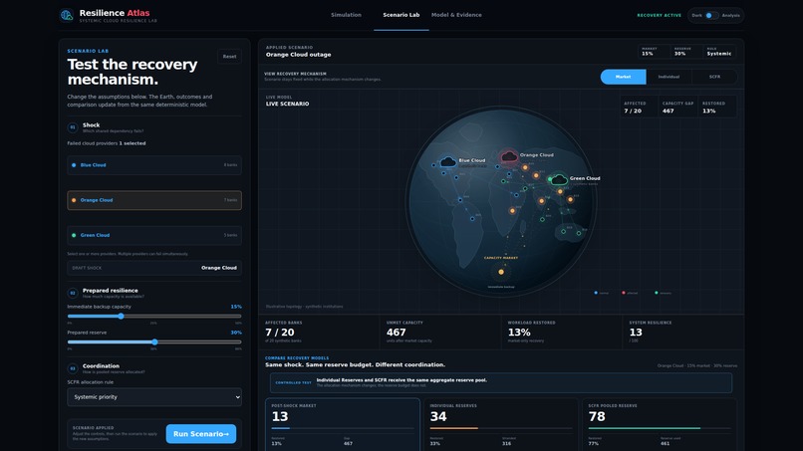Click the step 03 Coordination badge
Viewport: 803px width, 451px height.
coord(72,368)
